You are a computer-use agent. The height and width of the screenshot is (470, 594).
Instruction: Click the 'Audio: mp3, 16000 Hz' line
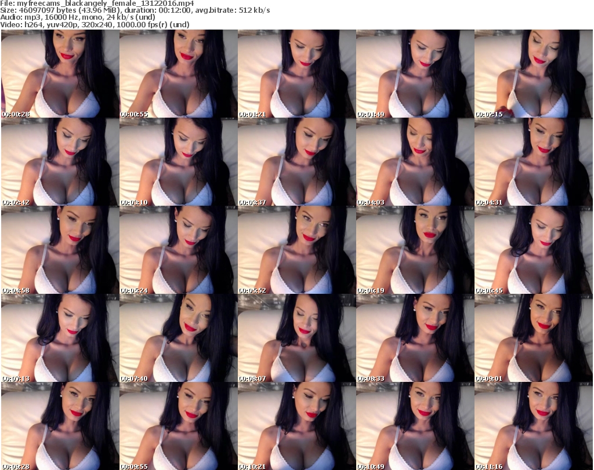pos(78,17)
